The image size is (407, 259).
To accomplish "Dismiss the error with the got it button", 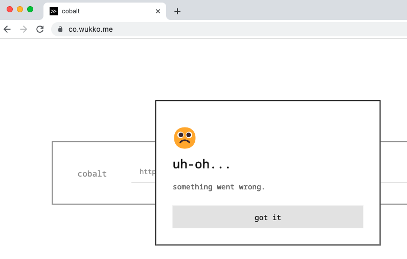I will coord(267,217).
